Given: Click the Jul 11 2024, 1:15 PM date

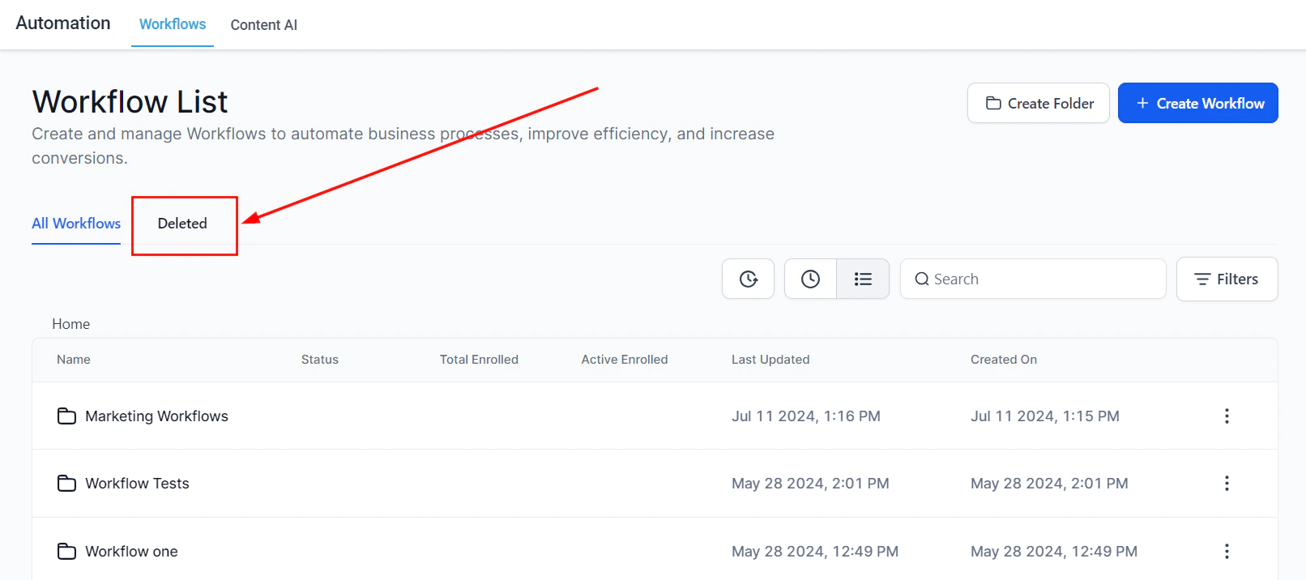Looking at the screenshot, I should (1045, 416).
